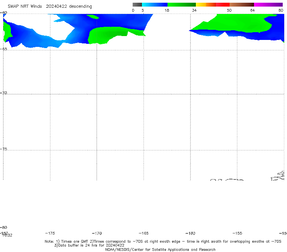
Task: Click the color bar label '64'
Action: point(252,10)
